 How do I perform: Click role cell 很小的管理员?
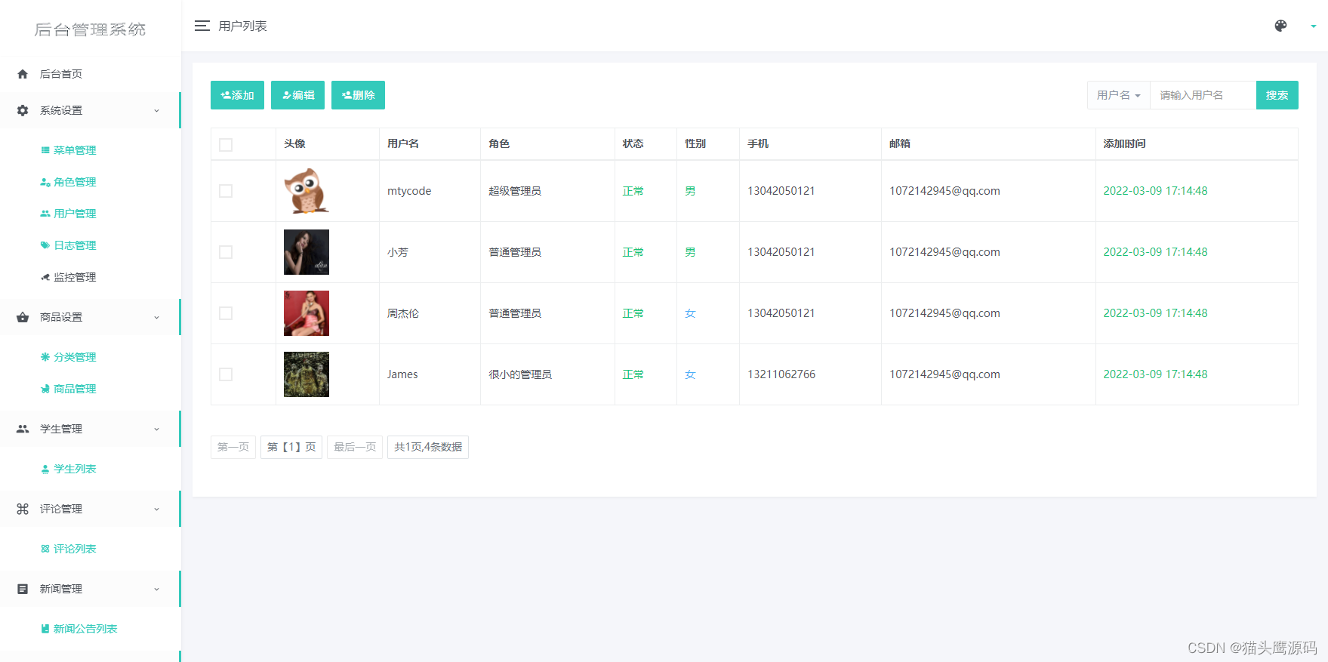(520, 374)
